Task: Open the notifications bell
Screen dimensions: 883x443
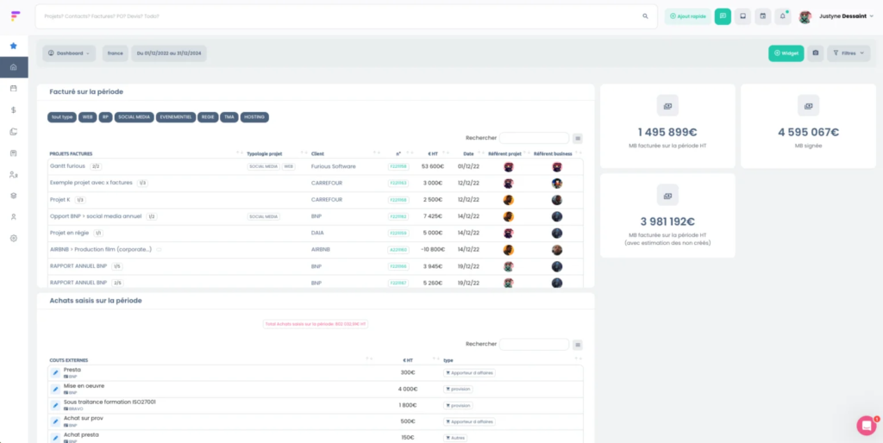Action: (x=782, y=16)
